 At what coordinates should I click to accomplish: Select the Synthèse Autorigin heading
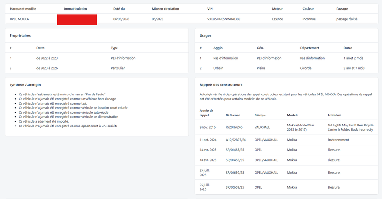25,85
